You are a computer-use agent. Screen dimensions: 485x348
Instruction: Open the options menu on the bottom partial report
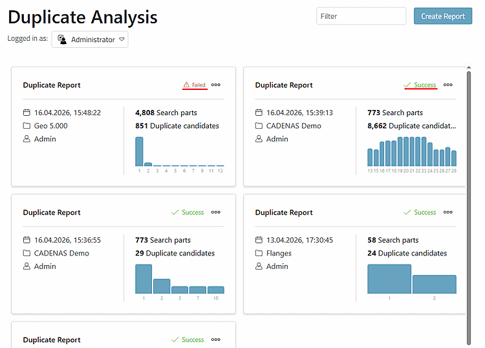pos(215,340)
